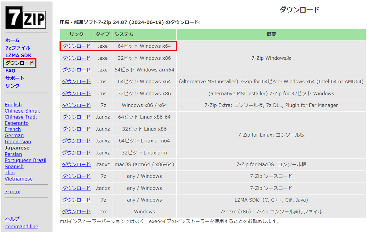Download the 64-bit Windows x64 .exe installer
Viewport: 367px width, 233px height.
point(76,46)
